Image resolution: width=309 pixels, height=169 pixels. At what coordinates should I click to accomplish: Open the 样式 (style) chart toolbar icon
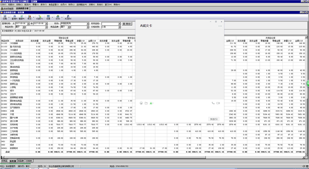pyautogui.click(x=29, y=17)
